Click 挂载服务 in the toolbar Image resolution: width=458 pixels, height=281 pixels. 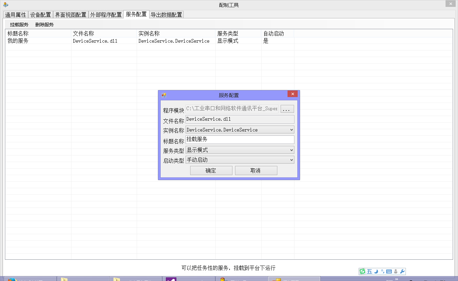click(19, 25)
